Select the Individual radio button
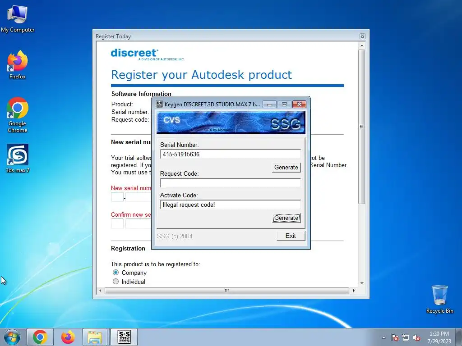 point(116,281)
